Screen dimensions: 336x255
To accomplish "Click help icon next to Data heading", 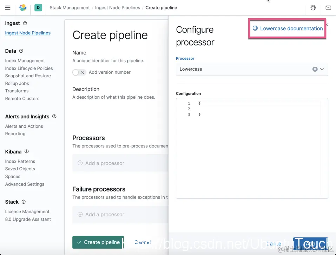I will point(21,51).
